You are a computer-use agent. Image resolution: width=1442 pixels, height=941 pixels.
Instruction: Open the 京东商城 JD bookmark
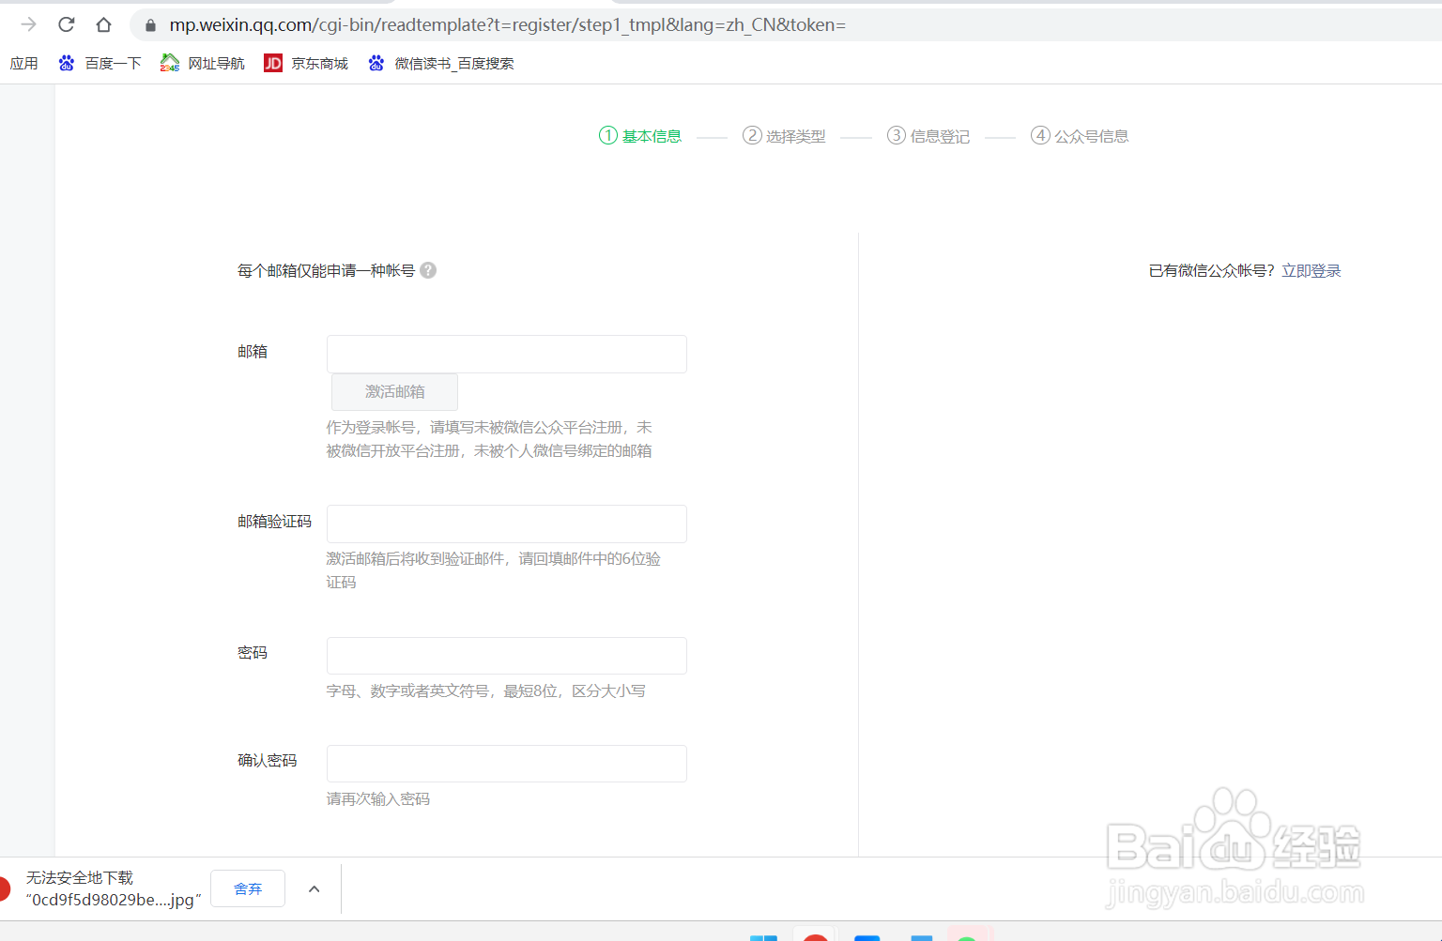tap(306, 63)
